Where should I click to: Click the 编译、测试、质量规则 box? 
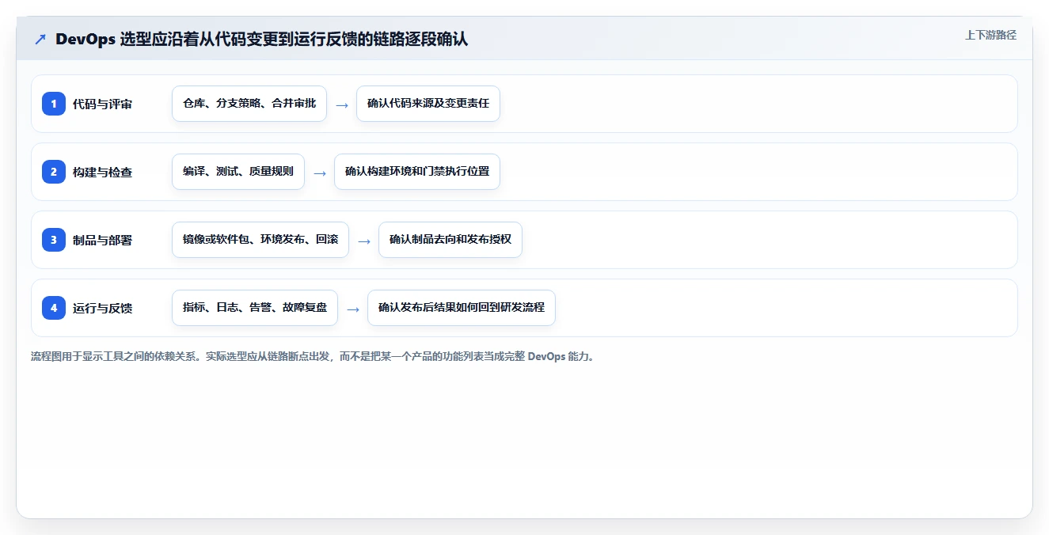click(x=238, y=172)
